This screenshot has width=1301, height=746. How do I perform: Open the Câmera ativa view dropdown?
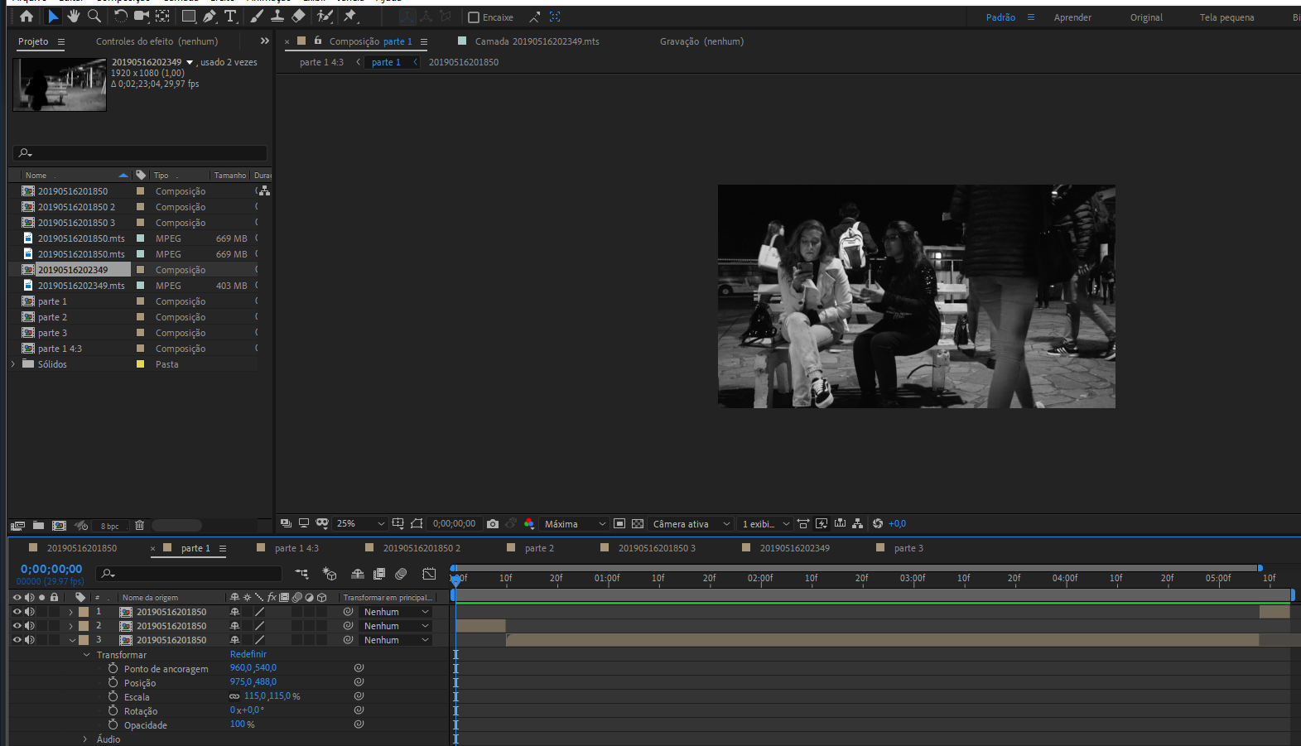(x=691, y=523)
